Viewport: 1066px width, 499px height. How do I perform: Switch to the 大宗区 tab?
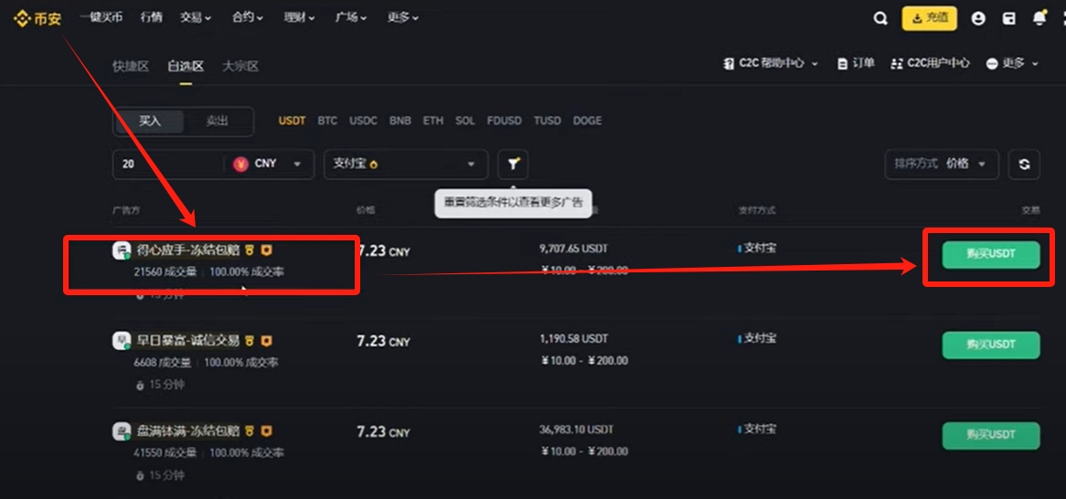point(240,66)
